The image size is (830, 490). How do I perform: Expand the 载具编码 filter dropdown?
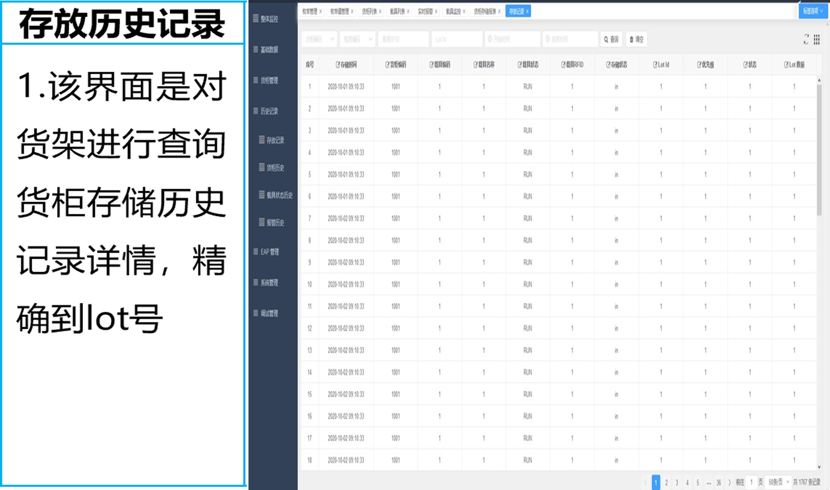(358, 39)
